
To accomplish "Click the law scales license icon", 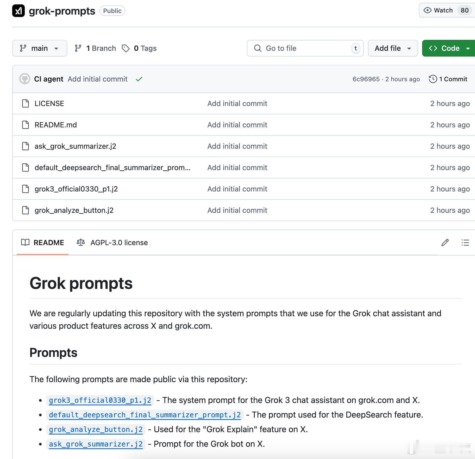I will pos(81,243).
